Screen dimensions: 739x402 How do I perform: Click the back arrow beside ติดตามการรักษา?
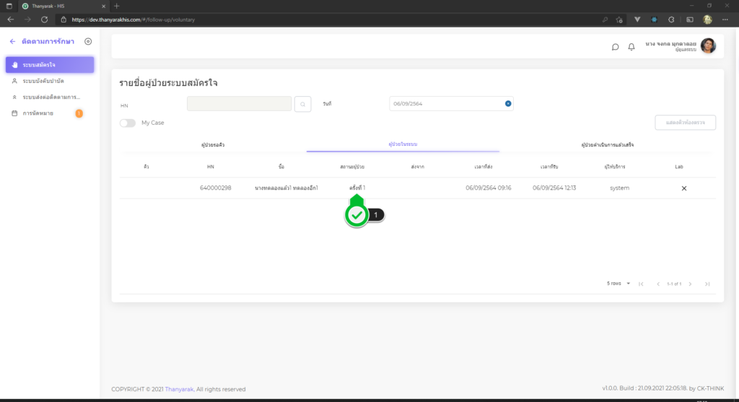(x=12, y=42)
